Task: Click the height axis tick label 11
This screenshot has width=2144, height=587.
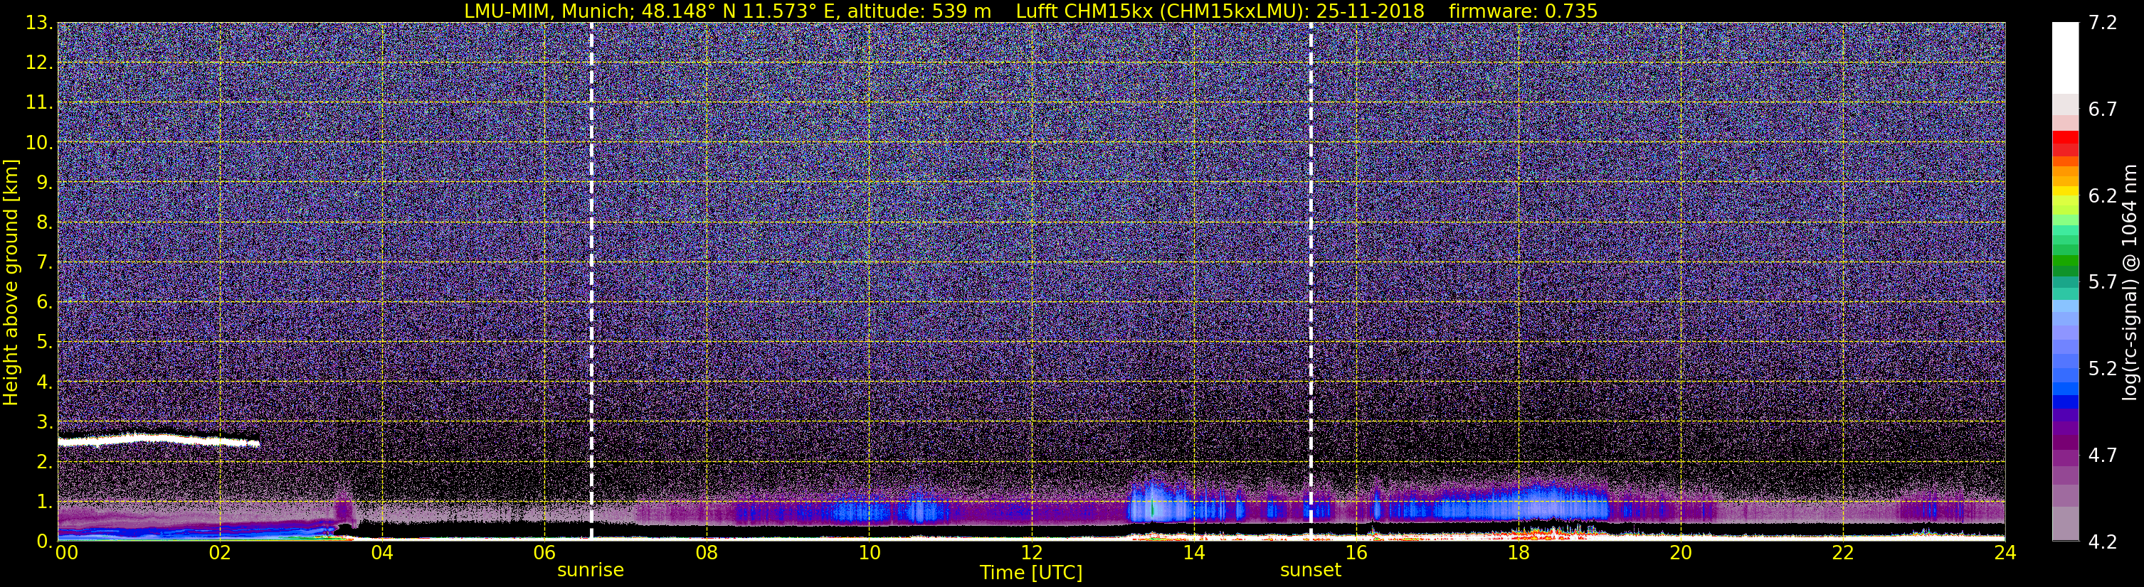Action: coord(39,103)
